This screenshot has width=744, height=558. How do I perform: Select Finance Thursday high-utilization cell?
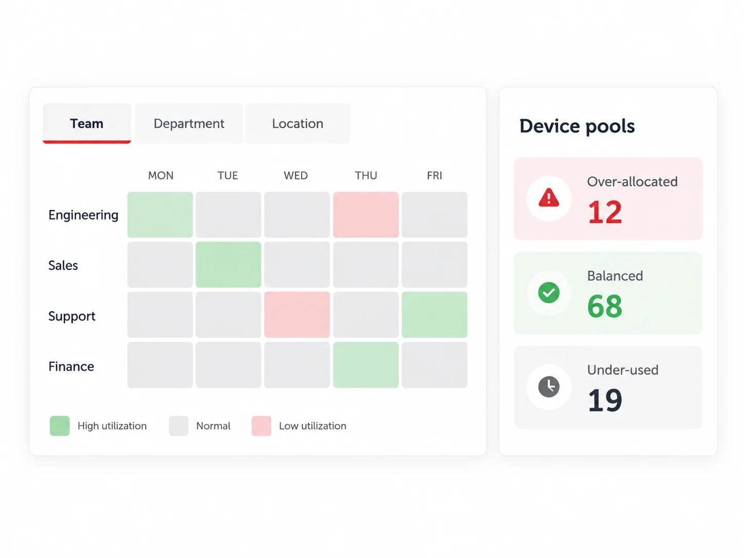[x=366, y=365]
